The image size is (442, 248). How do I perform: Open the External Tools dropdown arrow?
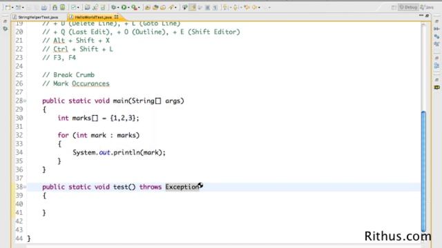139,8
